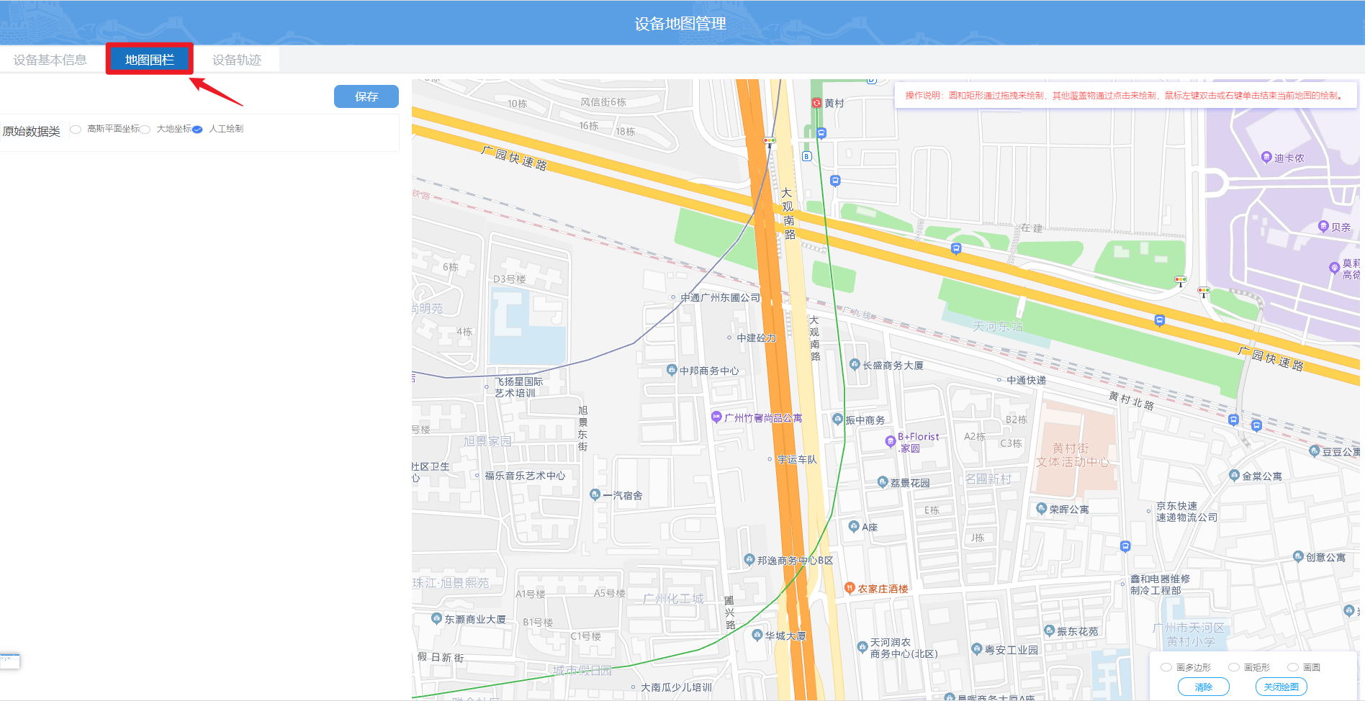The width and height of the screenshot is (1365, 701).
Task: Click the 黄村街文体活动中心 map label
Action: click(x=1072, y=455)
